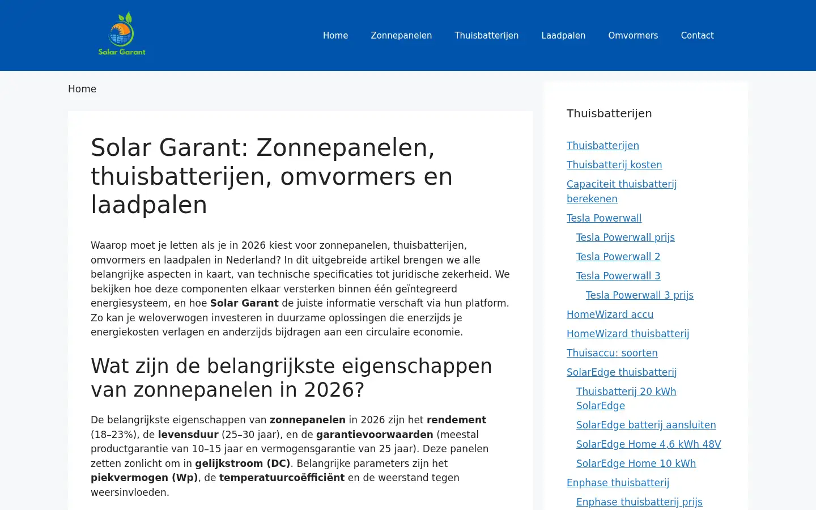The height and width of the screenshot is (510, 816).
Task: Open the SolarEdge thuisbatterij link
Action: (622, 372)
